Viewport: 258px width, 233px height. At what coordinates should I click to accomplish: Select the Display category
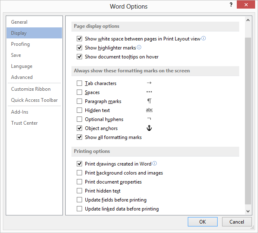coord(34,33)
